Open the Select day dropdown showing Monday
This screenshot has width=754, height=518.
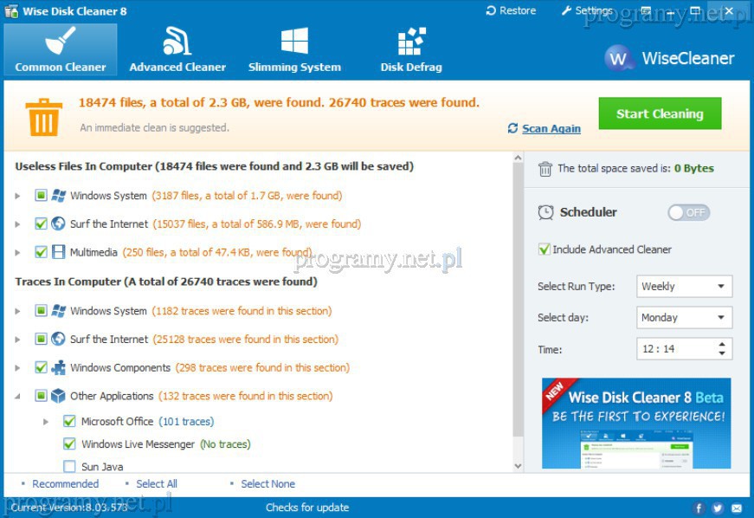(x=684, y=318)
